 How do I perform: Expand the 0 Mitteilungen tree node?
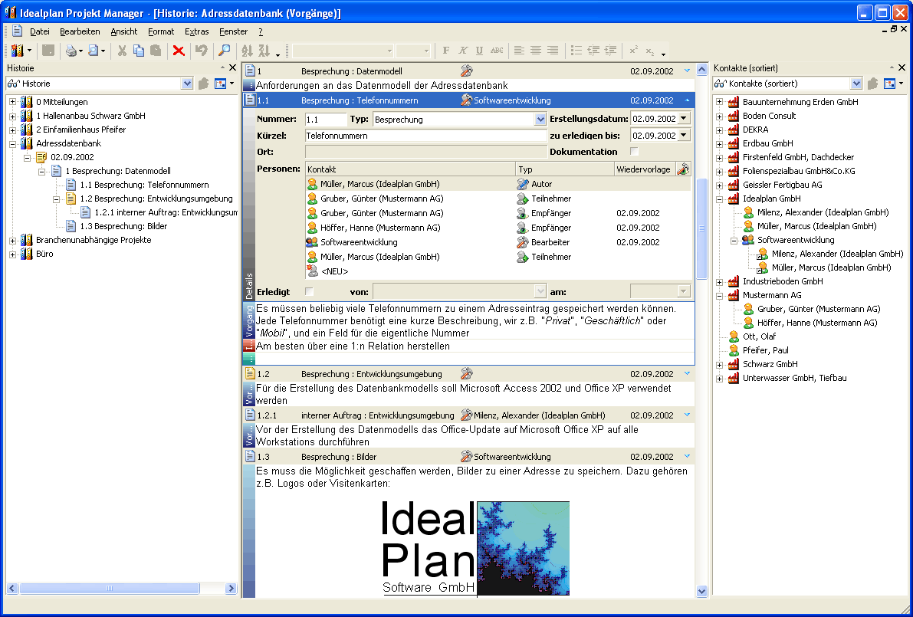point(12,102)
